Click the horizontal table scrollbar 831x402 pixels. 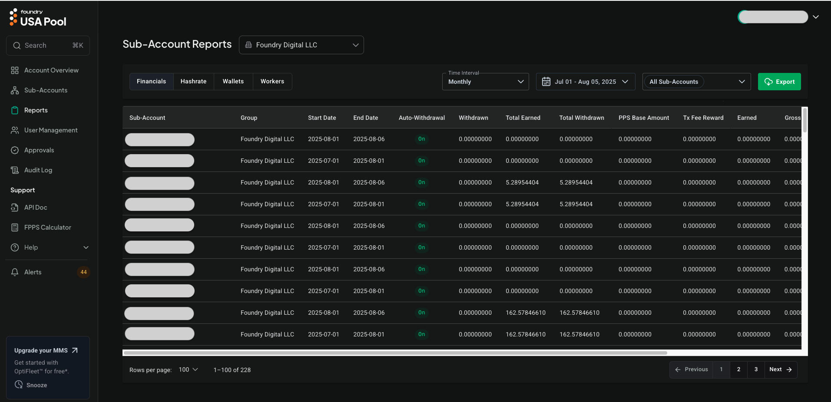395,353
